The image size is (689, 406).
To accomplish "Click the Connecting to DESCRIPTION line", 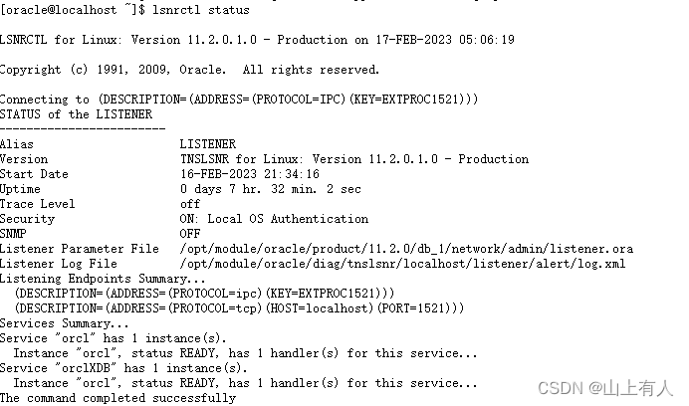I will [x=239, y=100].
